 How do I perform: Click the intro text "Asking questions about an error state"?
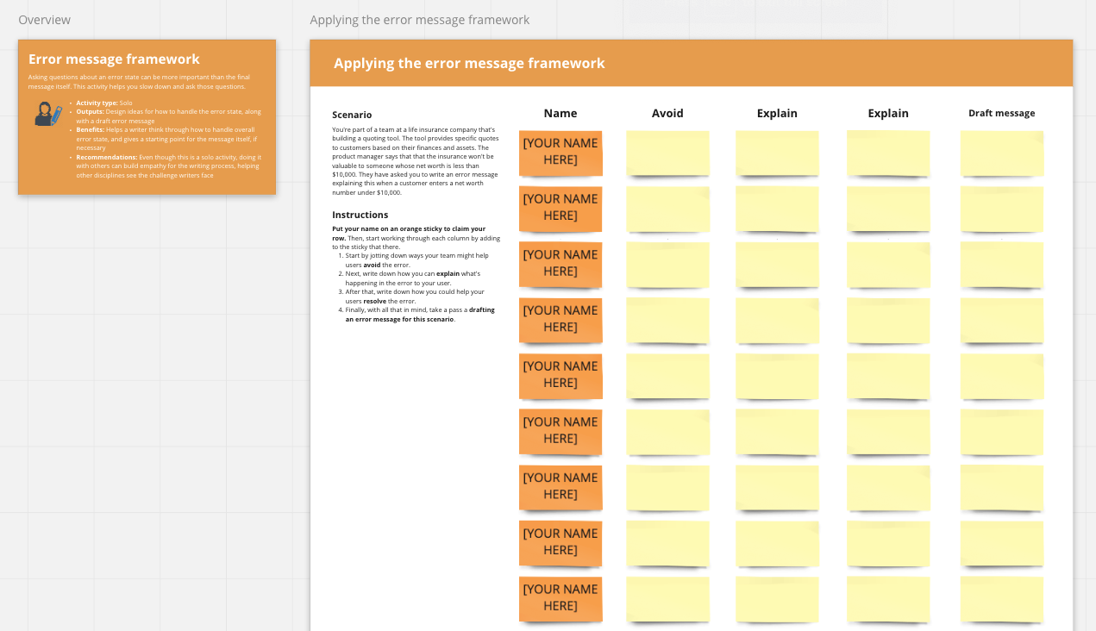[x=138, y=82]
